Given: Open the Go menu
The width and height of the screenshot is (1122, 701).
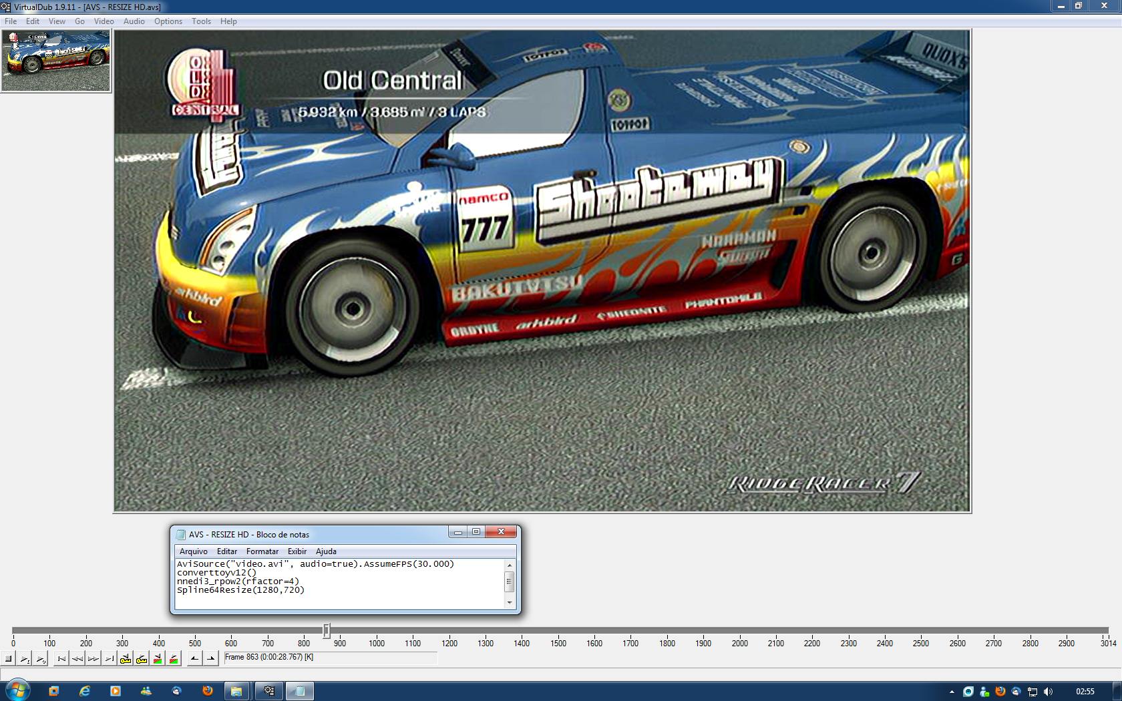Looking at the screenshot, I should [x=79, y=21].
